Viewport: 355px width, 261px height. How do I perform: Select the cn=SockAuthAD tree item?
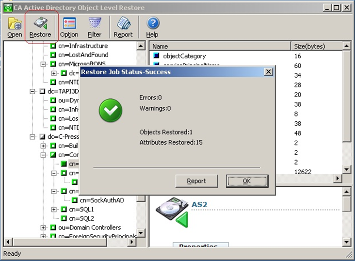(x=102, y=200)
